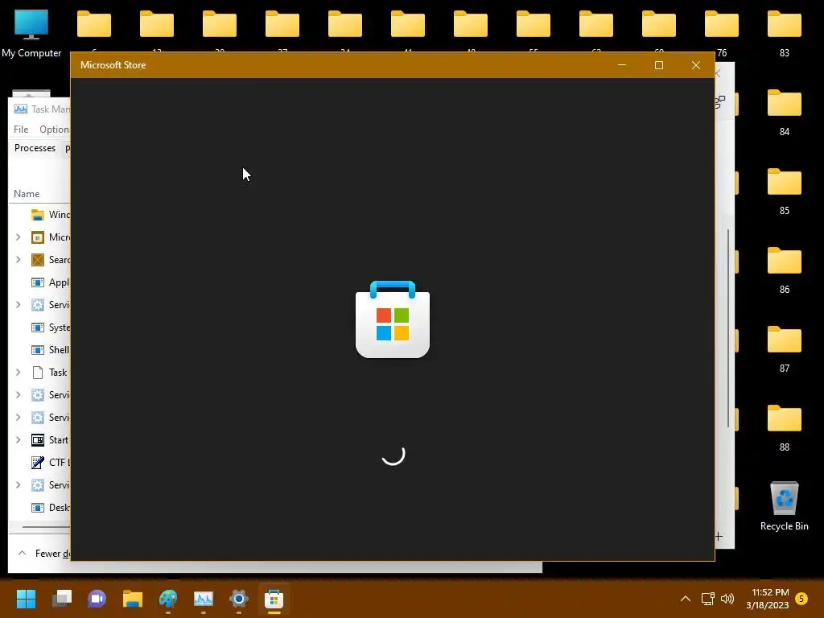Open the Options menu in Task Manager
The height and width of the screenshot is (618, 824).
pyautogui.click(x=54, y=130)
